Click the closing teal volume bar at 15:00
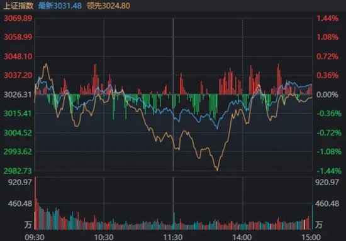Viewport: 346px width, 241px height. click(x=312, y=217)
